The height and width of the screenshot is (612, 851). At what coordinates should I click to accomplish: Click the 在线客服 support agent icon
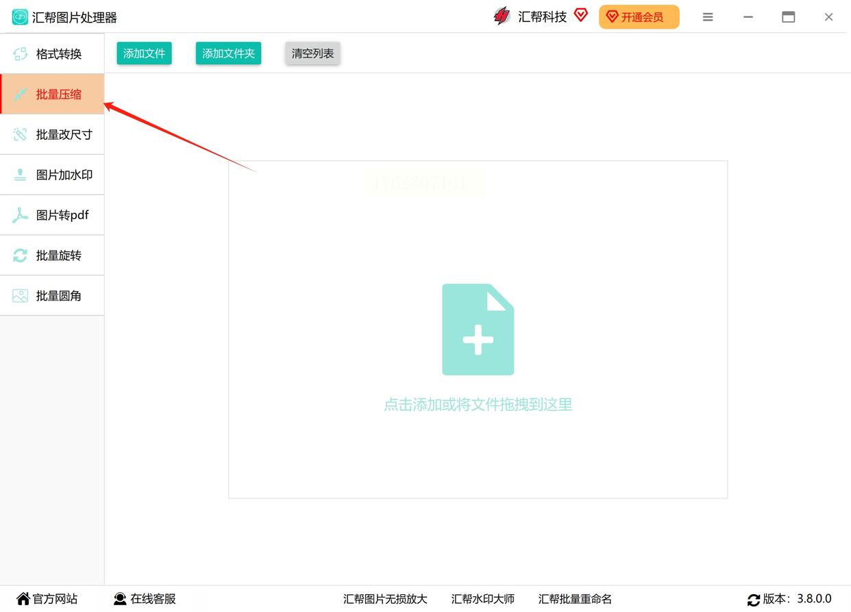(x=120, y=599)
